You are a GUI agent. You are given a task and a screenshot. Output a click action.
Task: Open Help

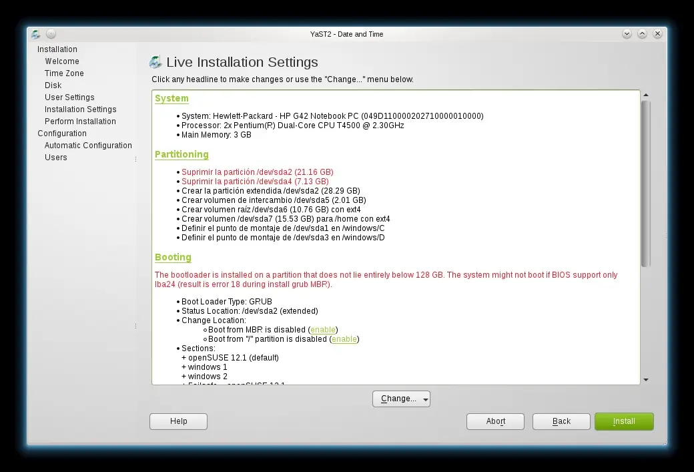[x=178, y=421]
